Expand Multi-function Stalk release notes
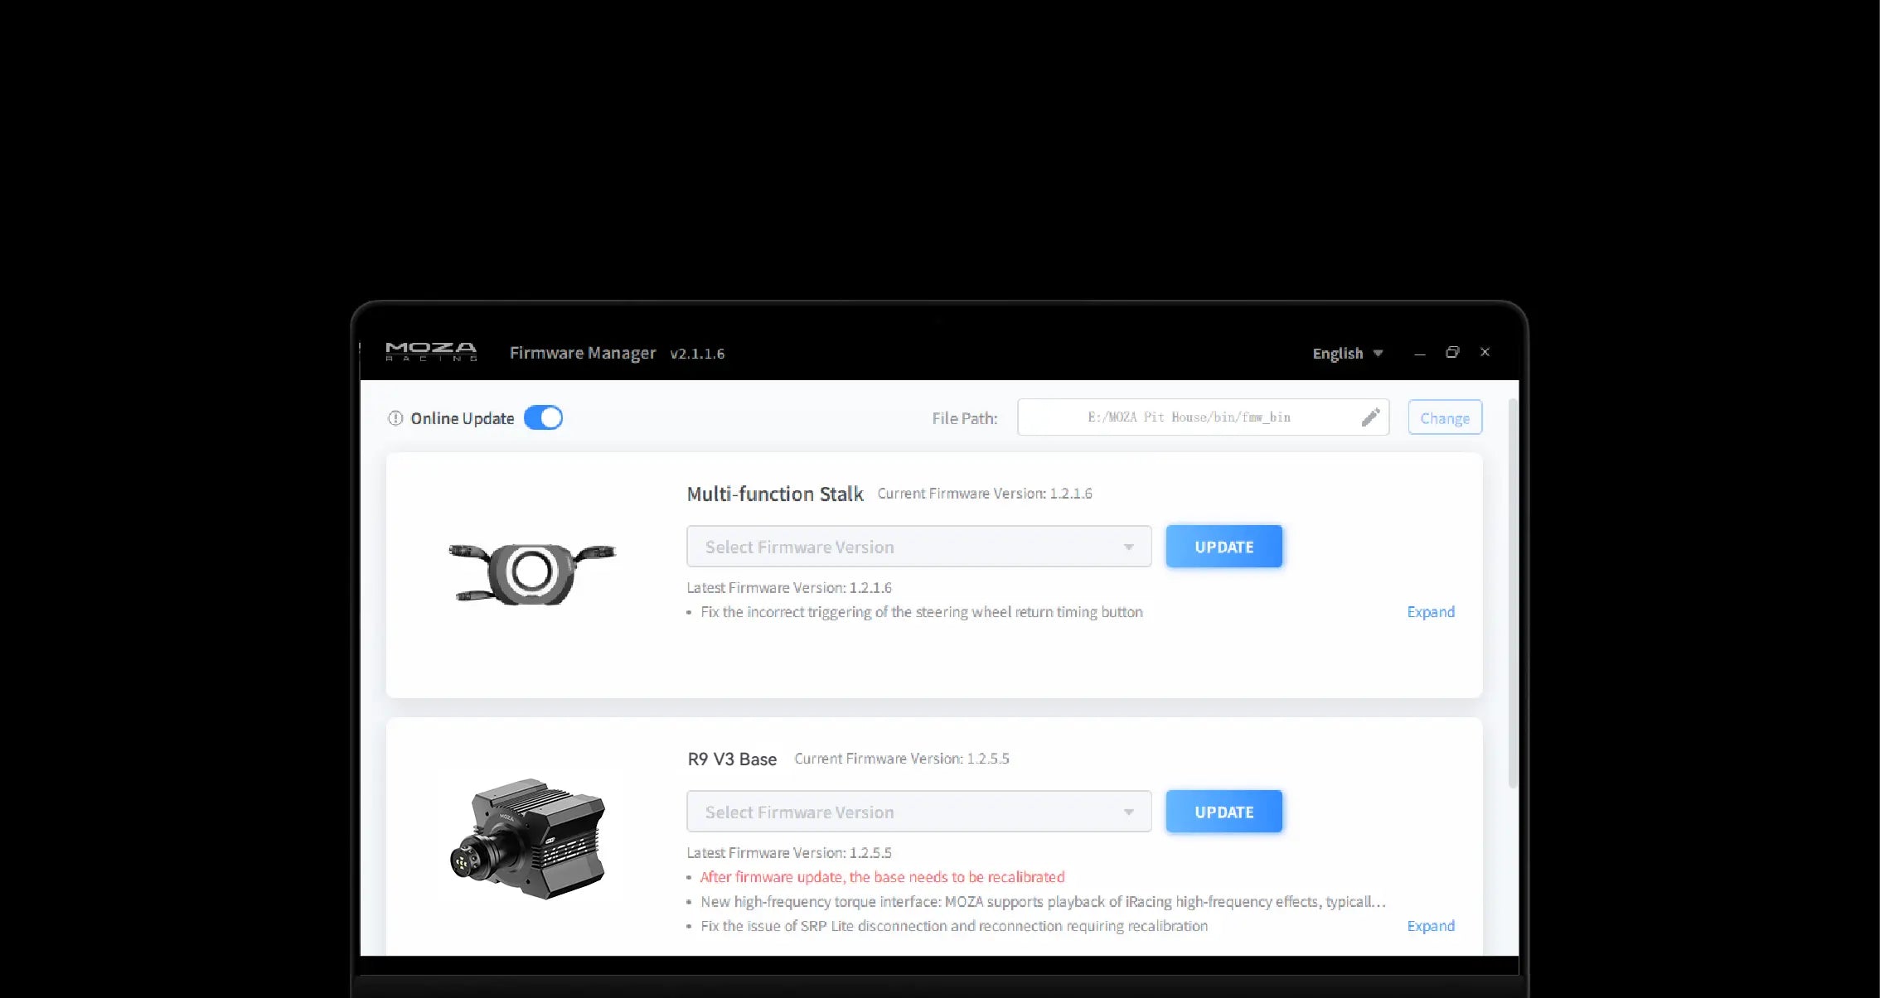The height and width of the screenshot is (998, 1880). 1431,612
